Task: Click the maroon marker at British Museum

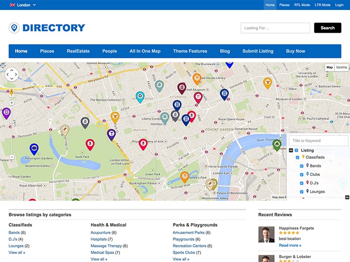Action: (182, 88)
